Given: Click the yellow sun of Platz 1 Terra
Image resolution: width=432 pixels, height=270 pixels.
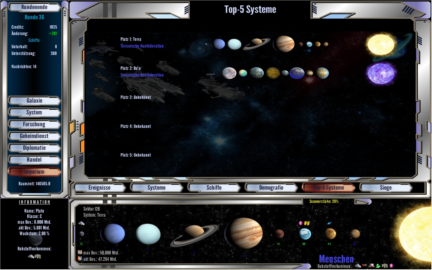Looking at the screenshot, I should (380, 45).
